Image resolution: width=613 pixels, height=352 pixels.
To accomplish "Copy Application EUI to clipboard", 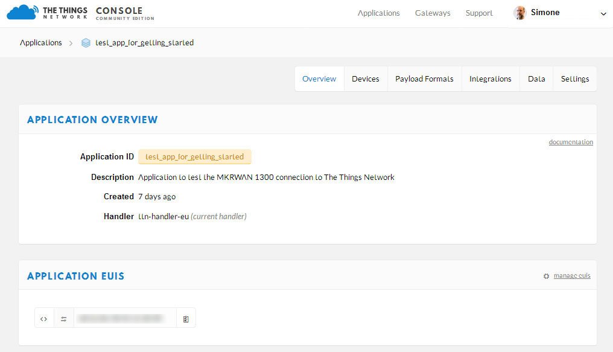I will tap(186, 319).
